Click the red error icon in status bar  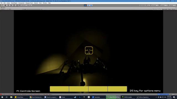[1, 94]
